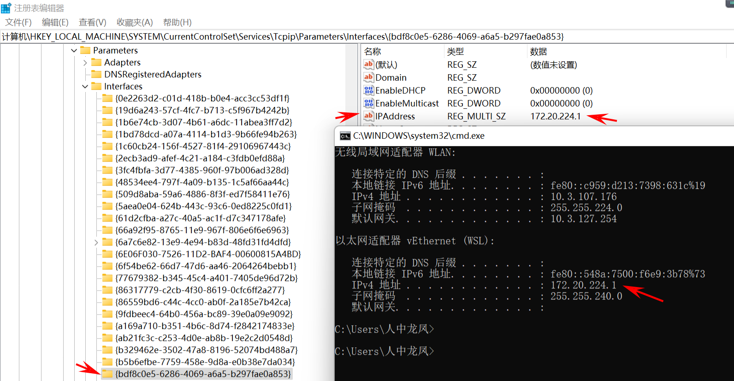
Task: Click the EnableMulticast DWORD icon
Action: point(368,103)
